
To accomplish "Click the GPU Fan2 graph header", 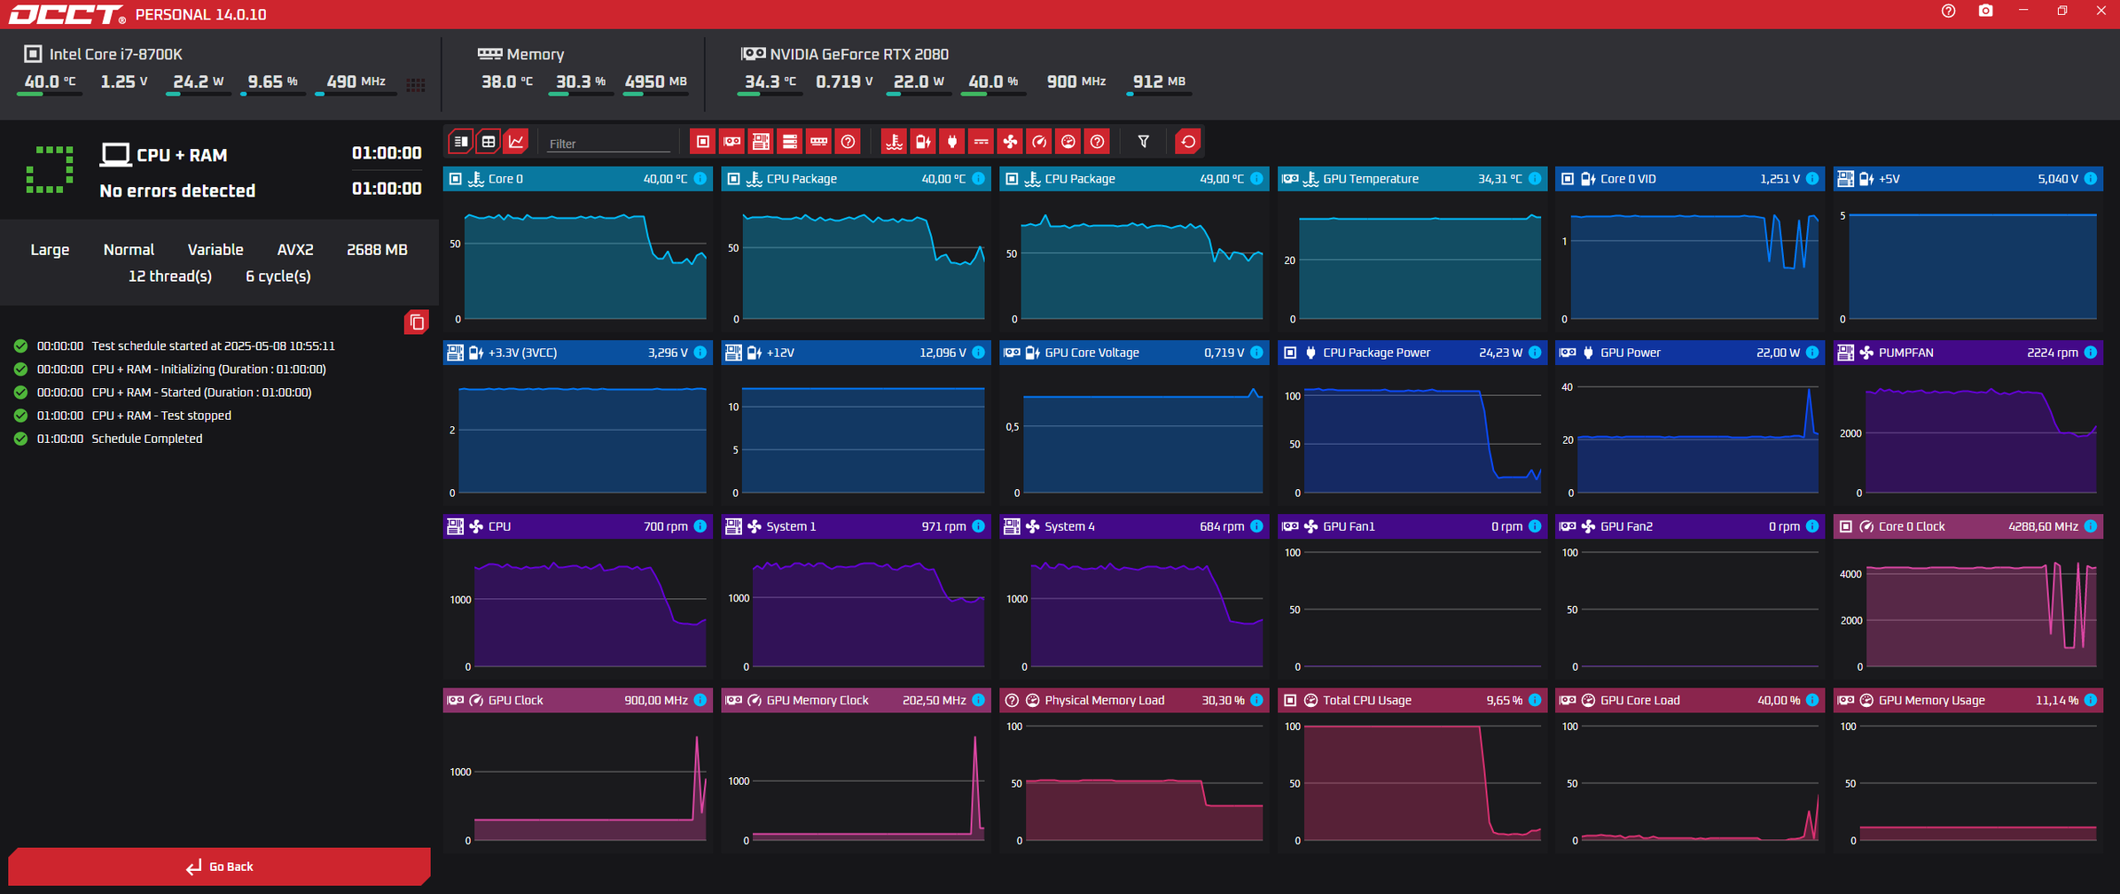I will [1690, 526].
